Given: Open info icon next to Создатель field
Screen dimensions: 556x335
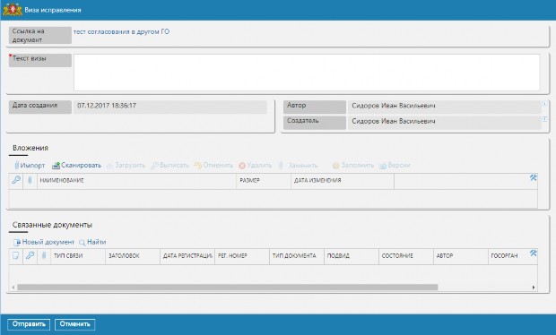Looking at the screenshot, I should click(x=544, y=119).
